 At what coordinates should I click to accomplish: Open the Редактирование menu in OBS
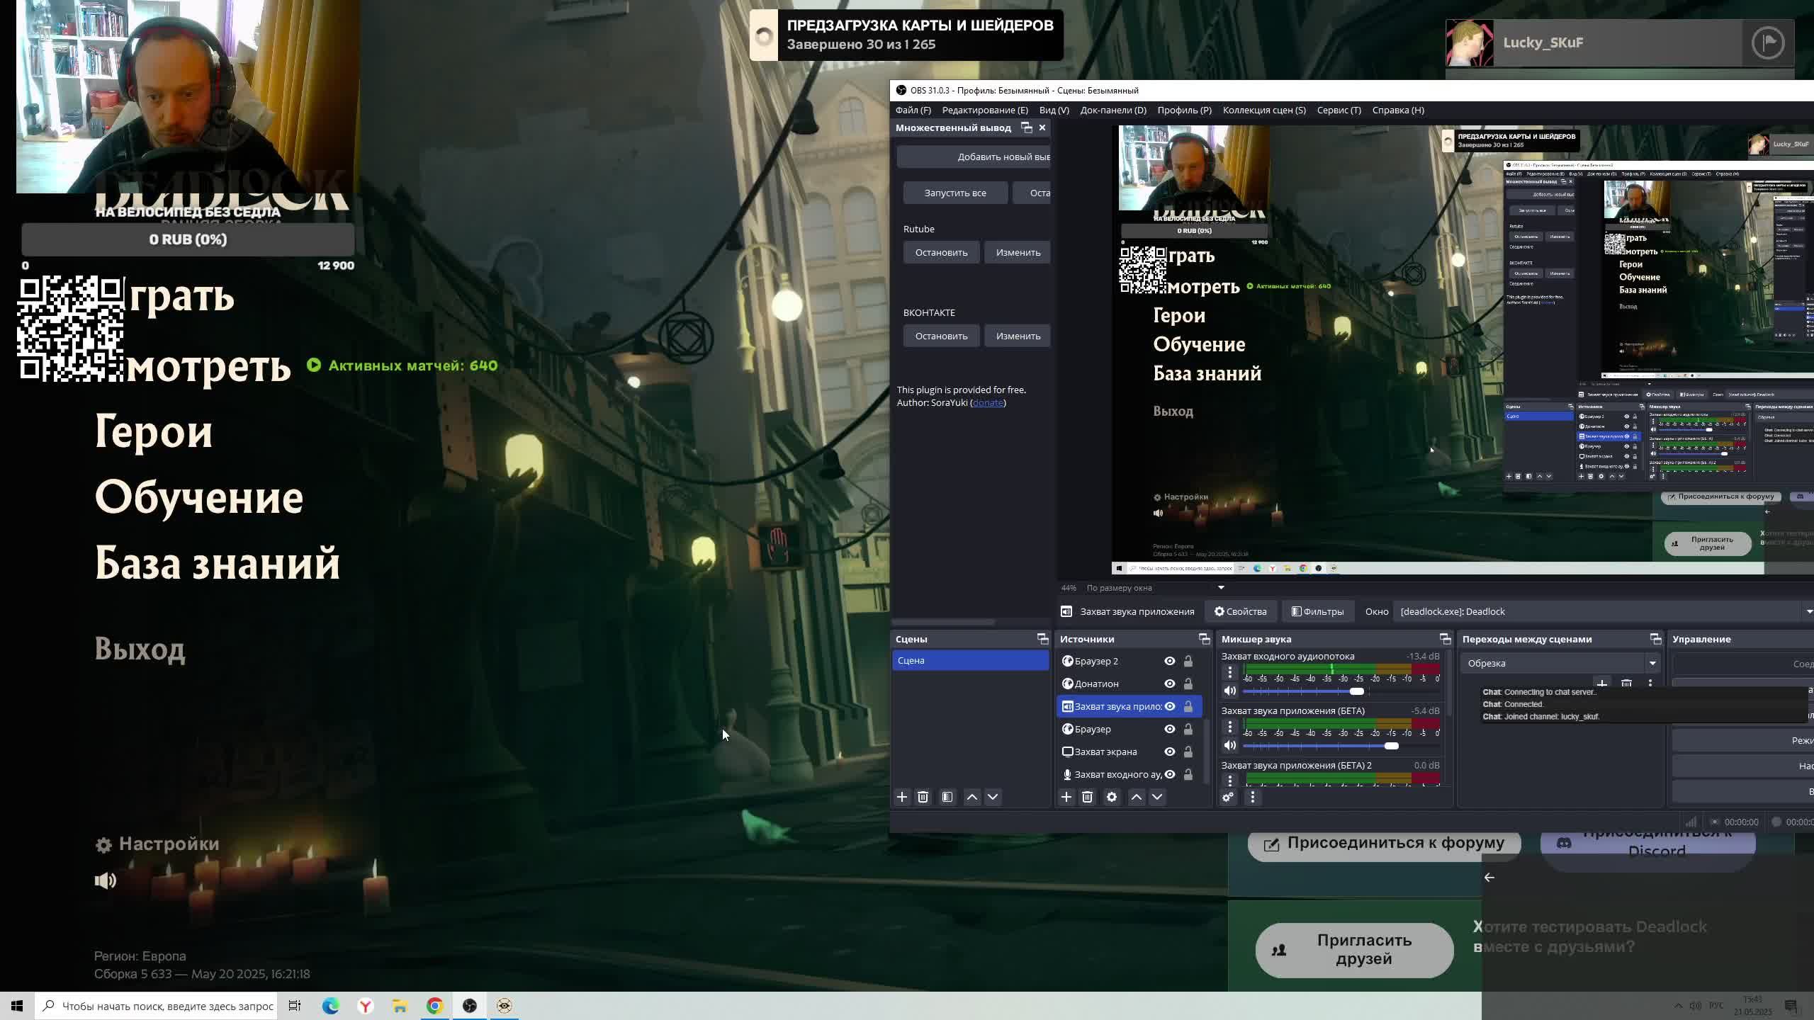click(985, 110)
